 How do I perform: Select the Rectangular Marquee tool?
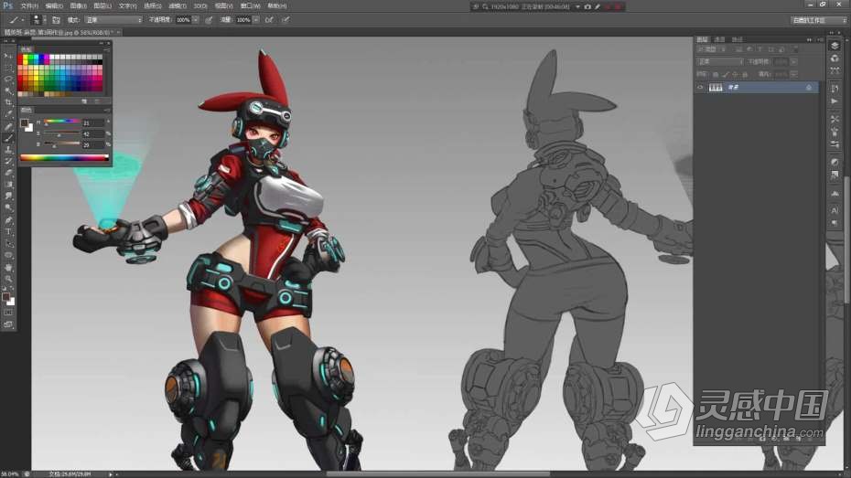click(x=8, y=68)
